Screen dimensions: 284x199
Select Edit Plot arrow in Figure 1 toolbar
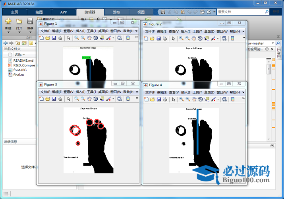pos(69,38)
